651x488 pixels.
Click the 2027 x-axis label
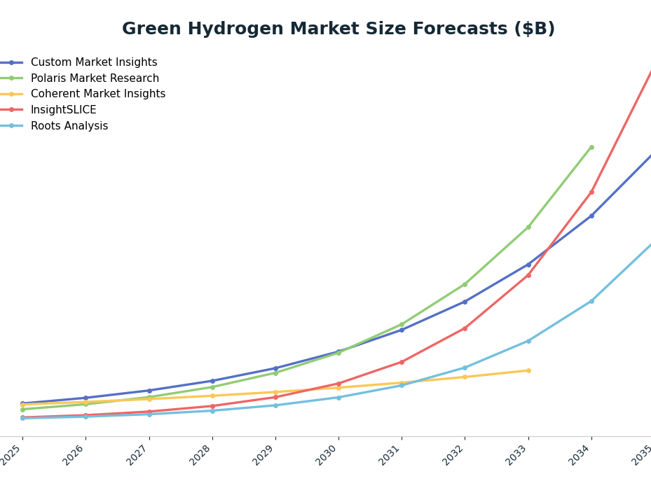click(x=139, y=455)
